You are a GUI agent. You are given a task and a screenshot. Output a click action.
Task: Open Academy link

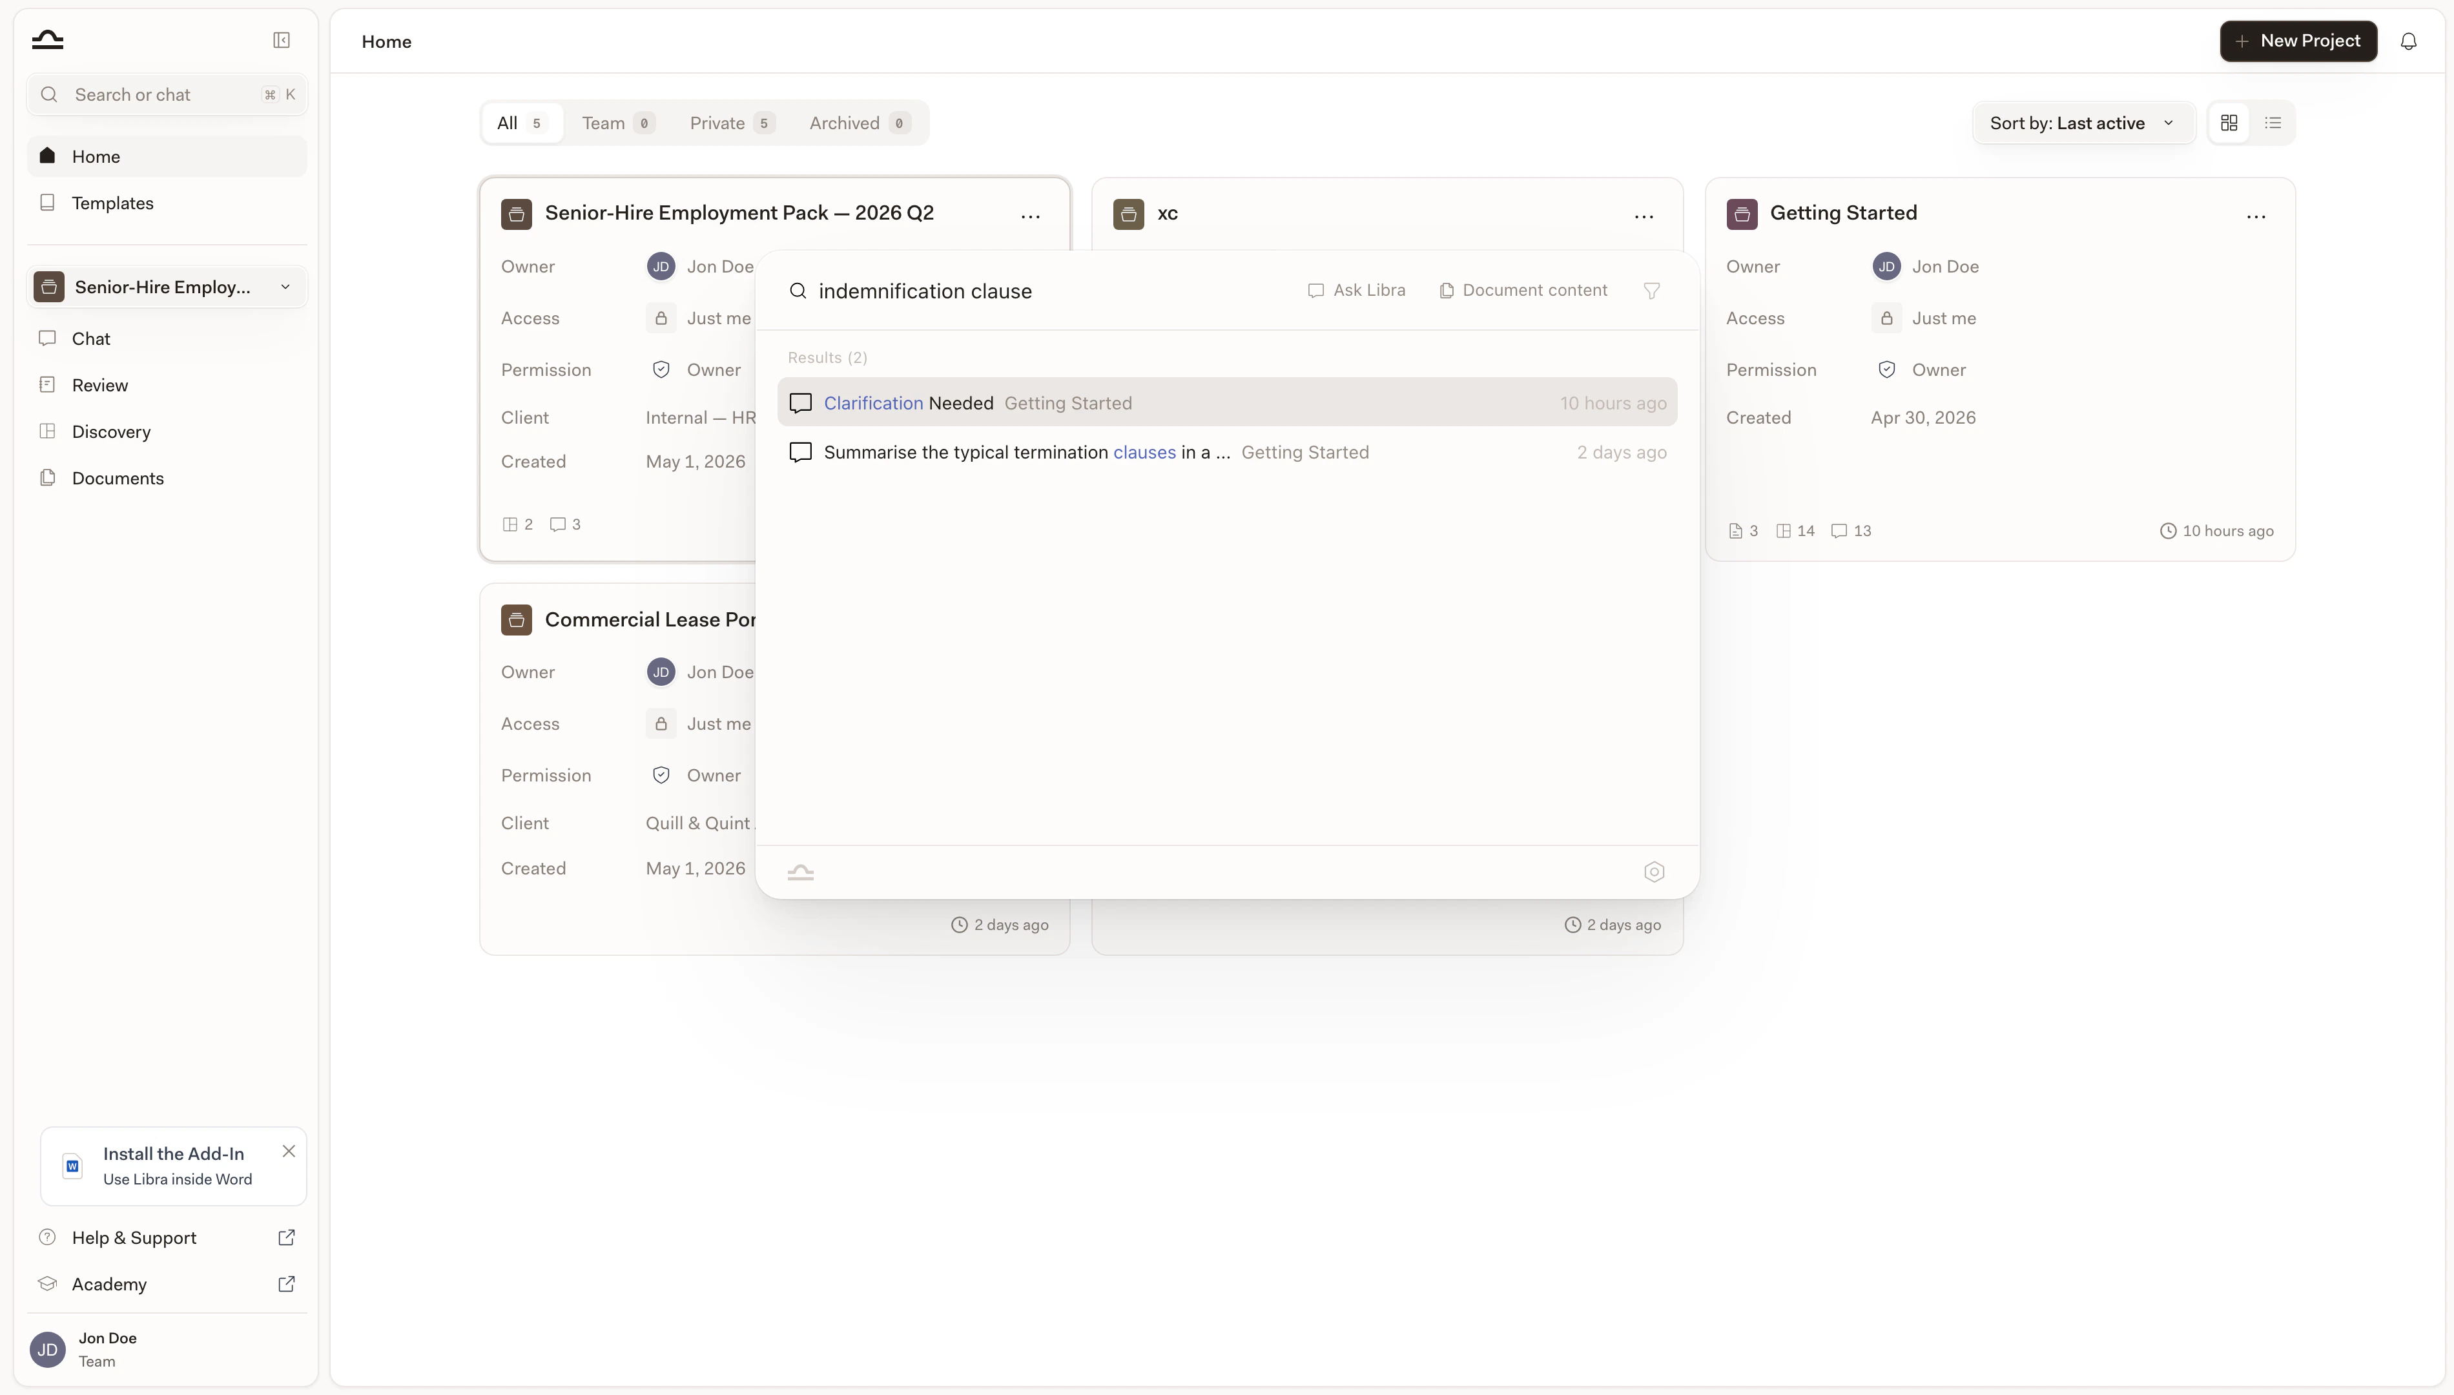click(167, 1284)
